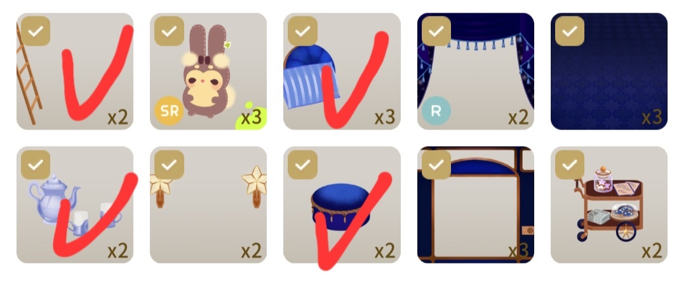
Task: Open the dark blue patterned wallpaper tile
Action: point(609,71)
